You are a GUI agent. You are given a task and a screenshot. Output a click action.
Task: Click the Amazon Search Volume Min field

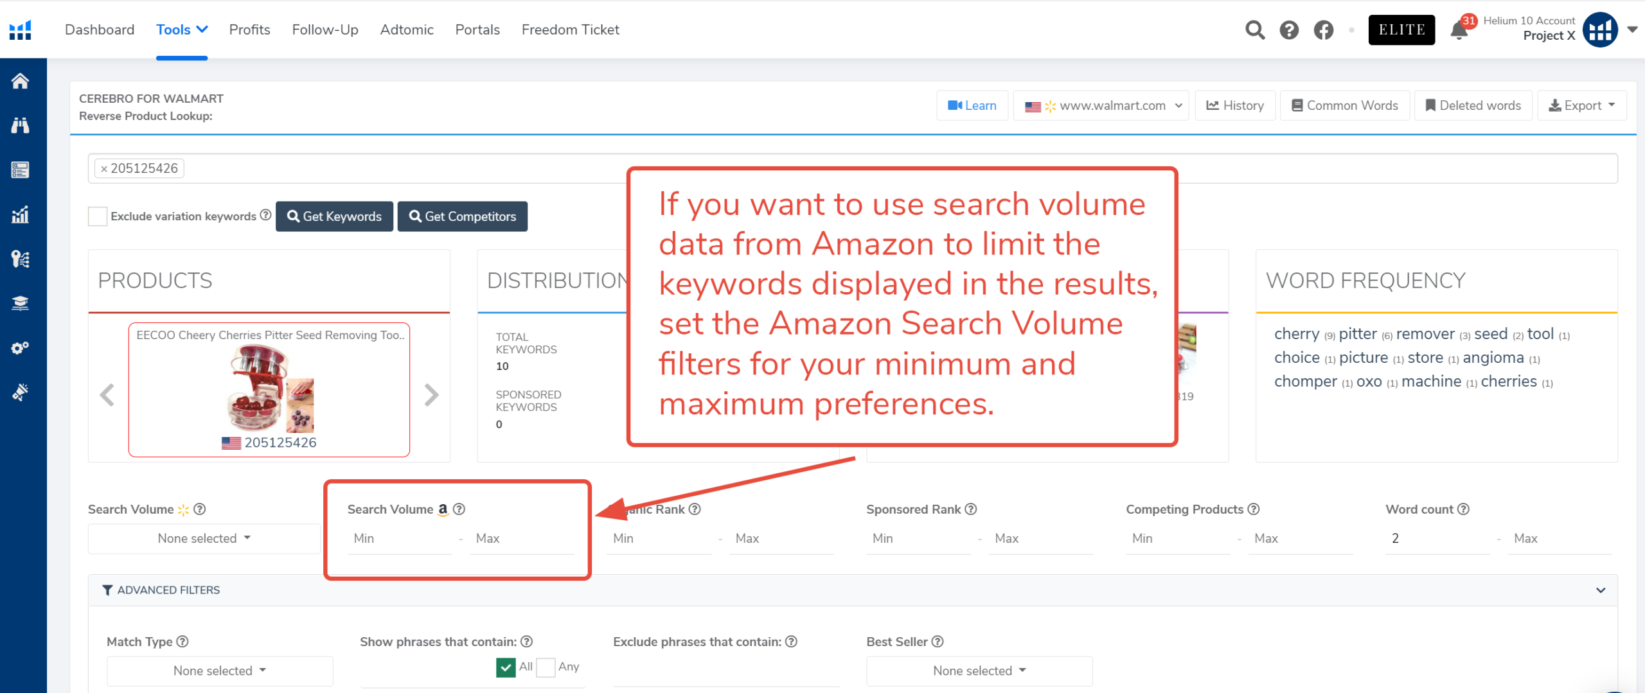pos(400,538)
